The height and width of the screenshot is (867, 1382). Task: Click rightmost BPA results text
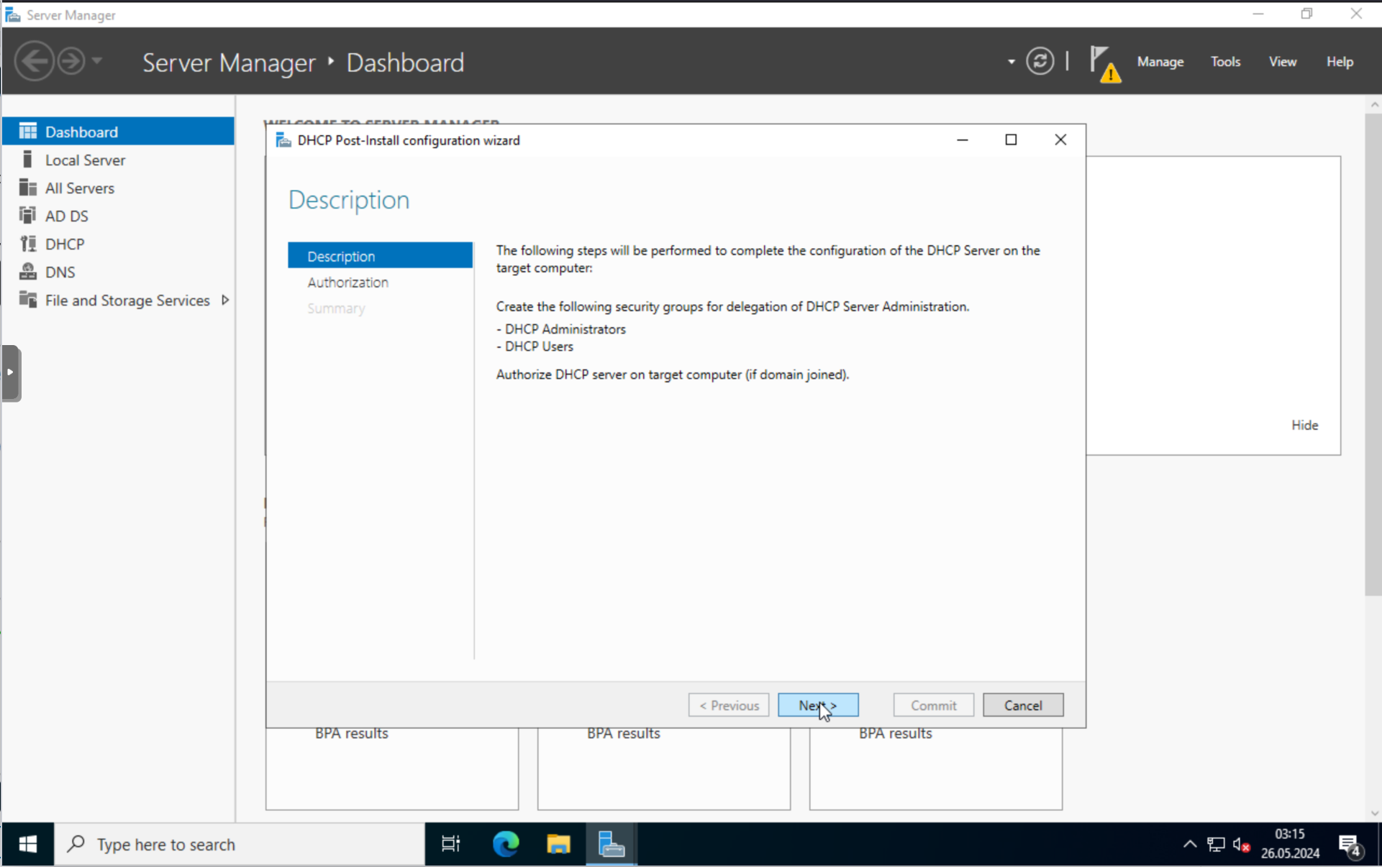[x=895, y=733]
